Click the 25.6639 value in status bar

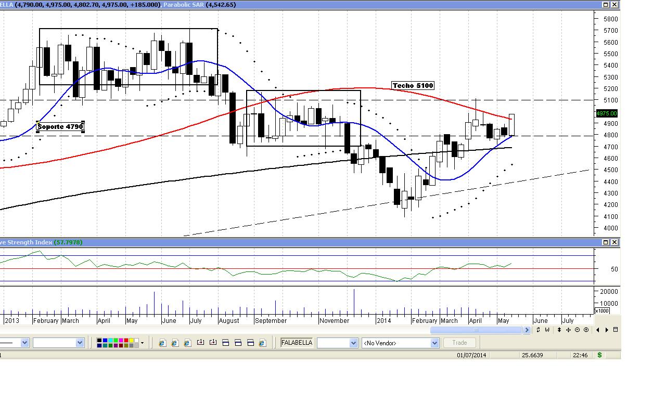(532, 355)
